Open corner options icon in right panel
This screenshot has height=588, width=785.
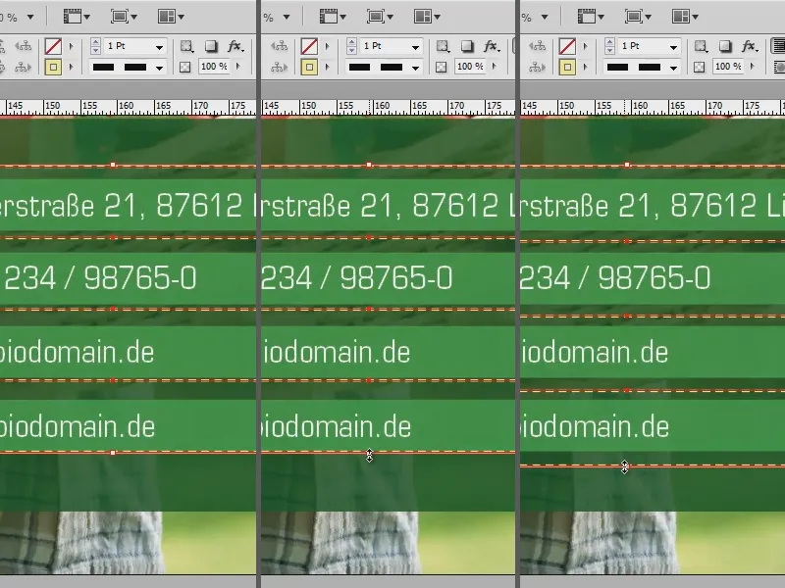point(701,46)
